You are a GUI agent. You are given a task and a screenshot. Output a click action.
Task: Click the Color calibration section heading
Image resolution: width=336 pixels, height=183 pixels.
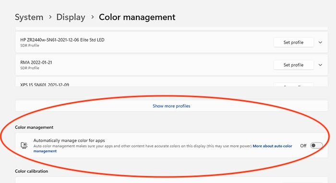[x=32, y=171]
